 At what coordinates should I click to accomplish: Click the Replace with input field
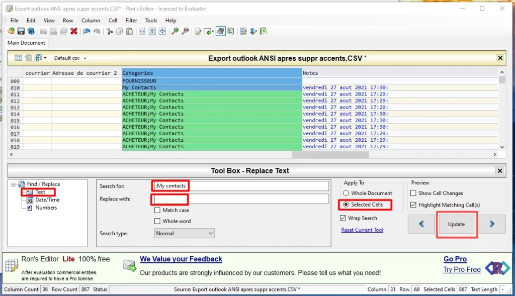click(x=241, y=199)
